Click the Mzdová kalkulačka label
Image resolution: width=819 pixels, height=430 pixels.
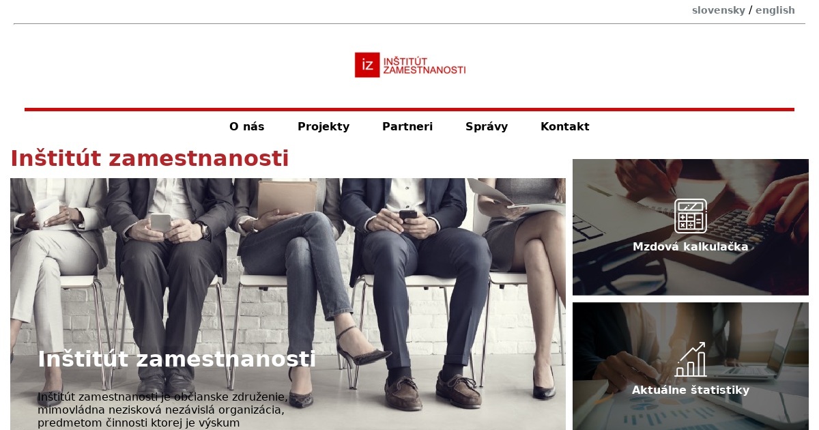coord(691,246)
